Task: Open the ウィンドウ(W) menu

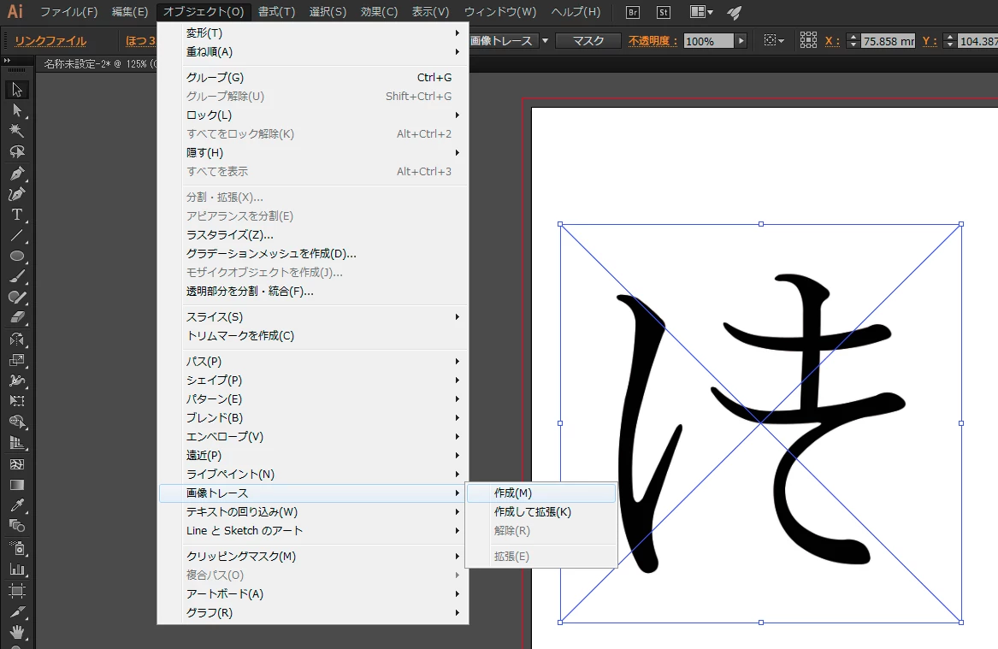Action: click(x=499, y=12)
